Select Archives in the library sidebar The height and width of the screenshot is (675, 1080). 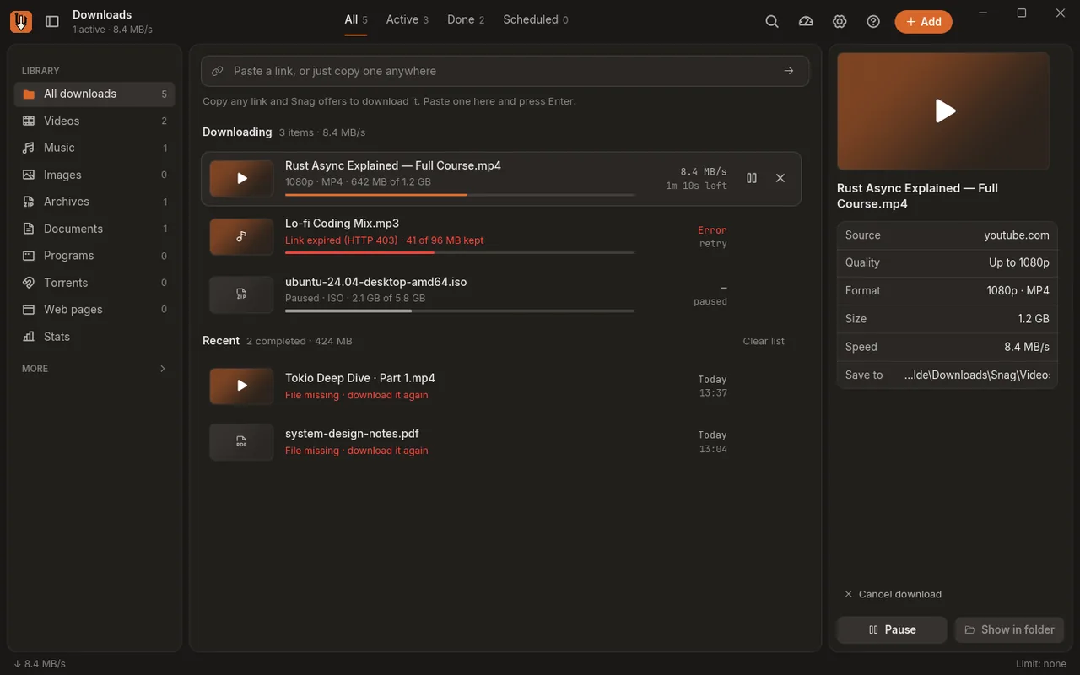94,202
